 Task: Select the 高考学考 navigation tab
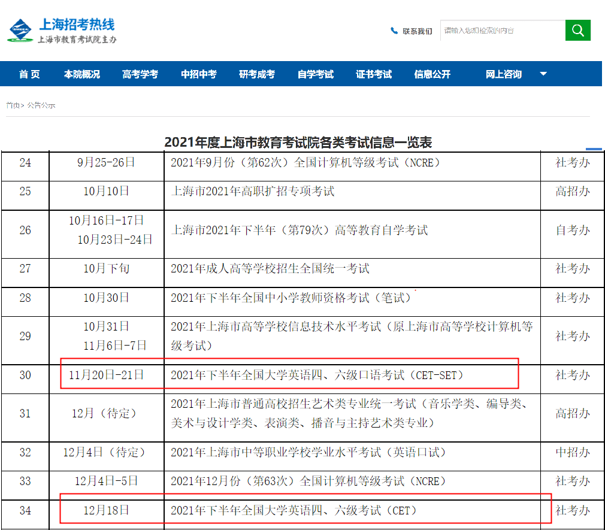pyautogui.click(x=140, y=74)
